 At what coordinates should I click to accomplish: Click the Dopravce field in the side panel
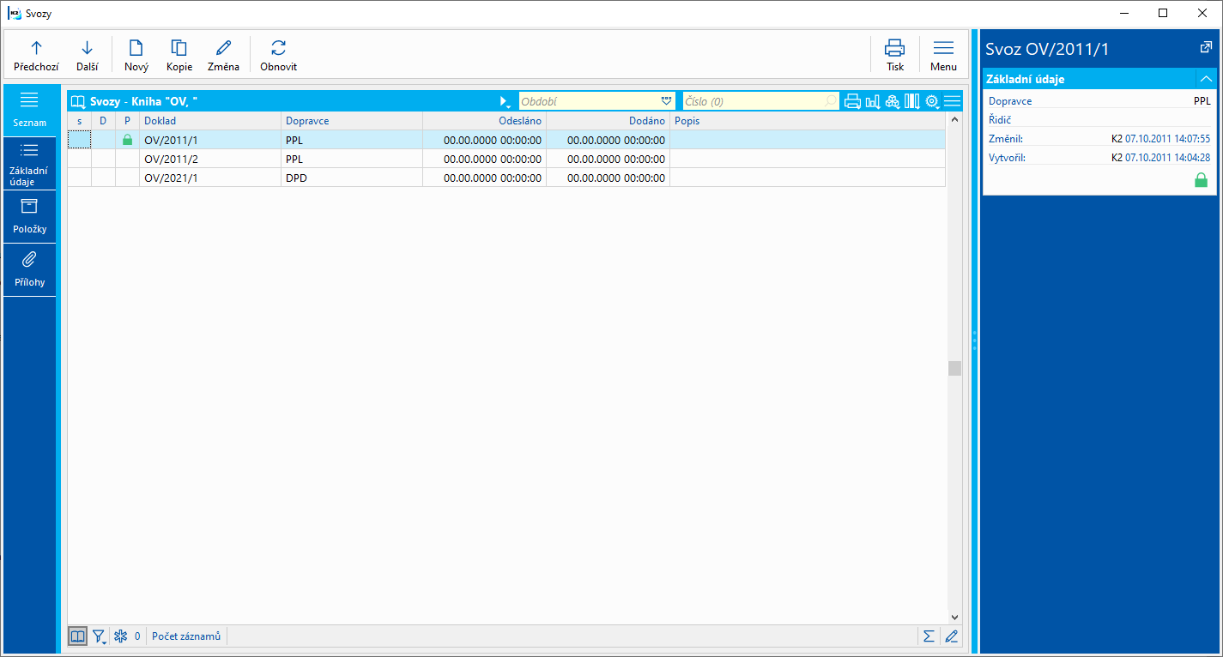point(1099,101)
